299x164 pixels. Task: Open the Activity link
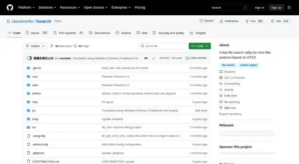[x=226, y=89]
